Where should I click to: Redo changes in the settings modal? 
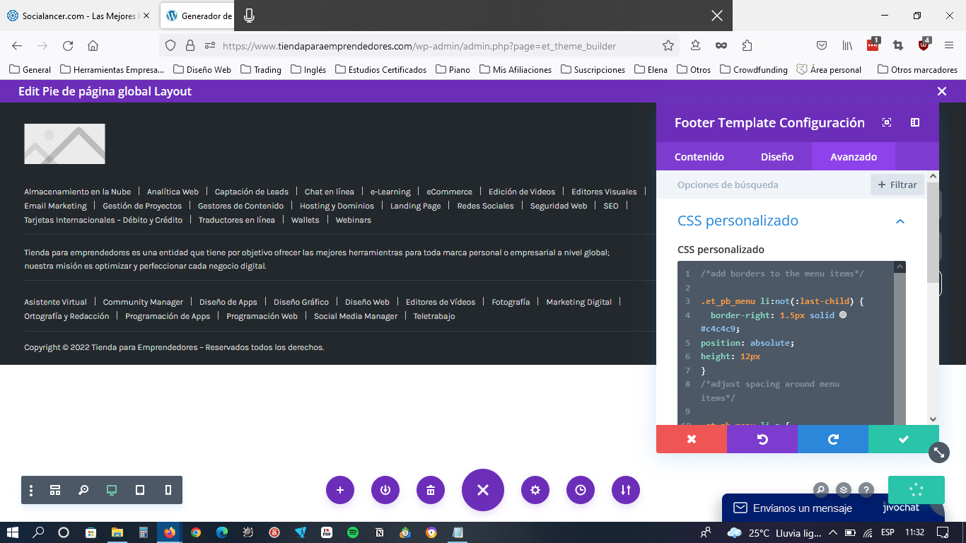coord(833,439)
